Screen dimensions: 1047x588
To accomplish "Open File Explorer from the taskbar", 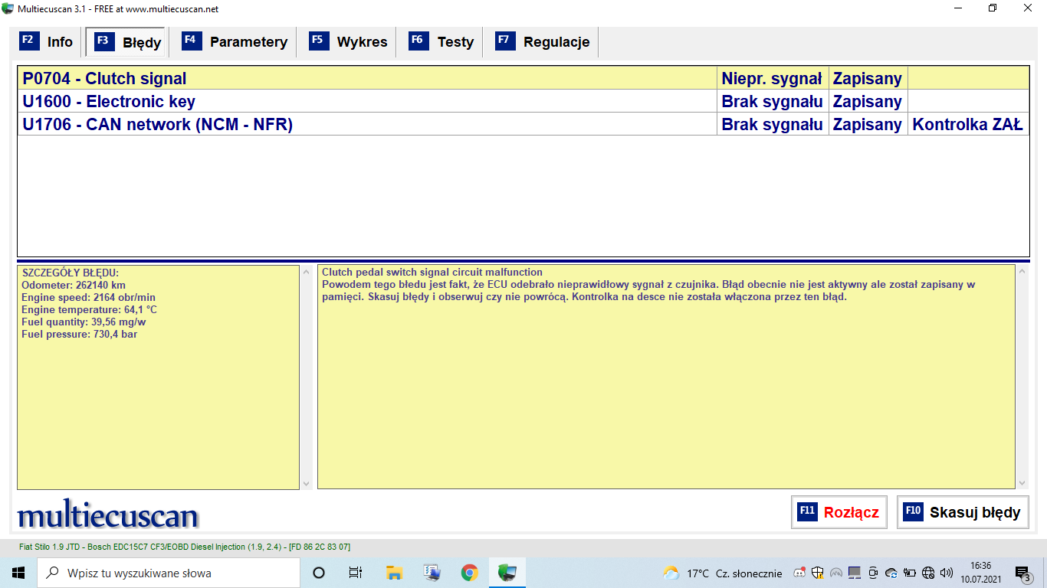I will click(x=394, y=573).
